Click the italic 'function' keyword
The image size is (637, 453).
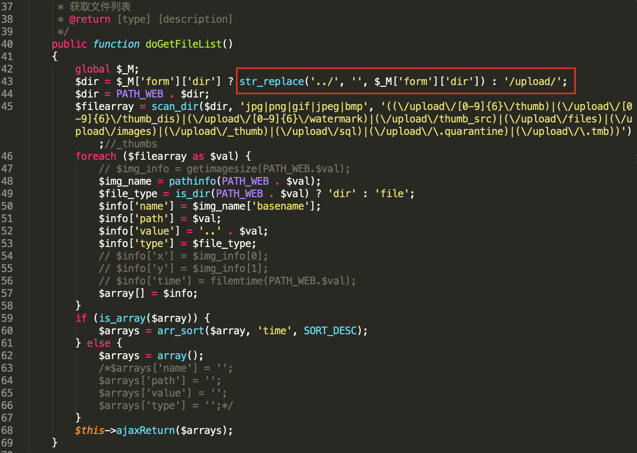pos(116,44)
